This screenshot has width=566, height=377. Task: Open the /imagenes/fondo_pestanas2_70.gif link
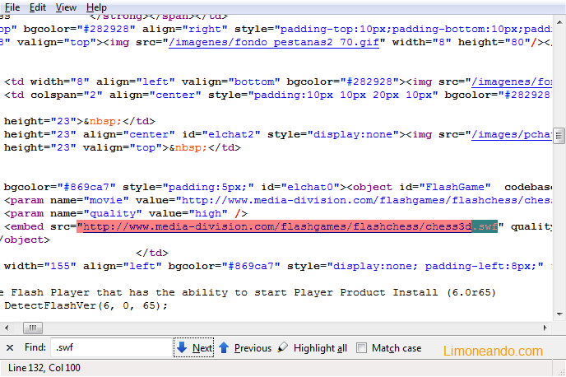pyautogui.click(x=274, y=42)
